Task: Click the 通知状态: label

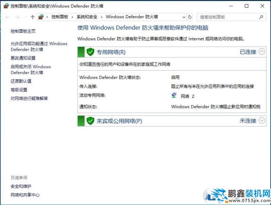Action: (x=88, y=106)
